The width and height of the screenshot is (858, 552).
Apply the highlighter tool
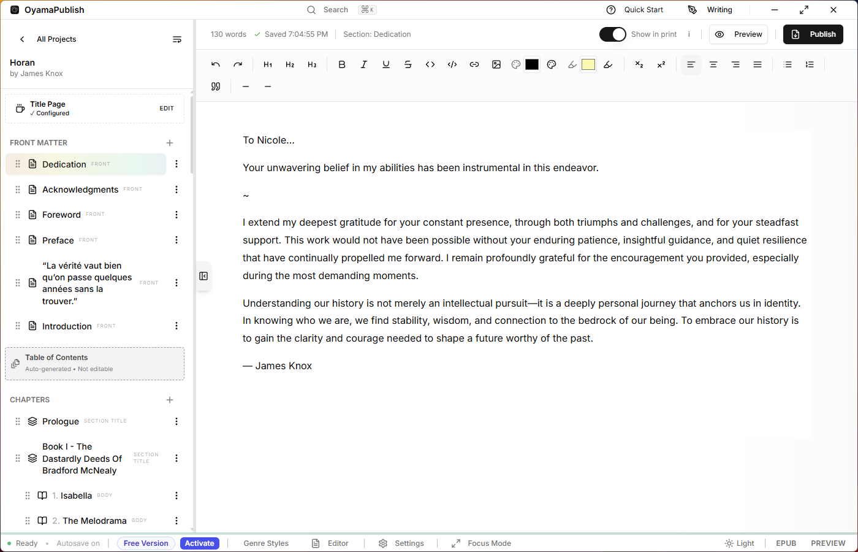(609, 64)
